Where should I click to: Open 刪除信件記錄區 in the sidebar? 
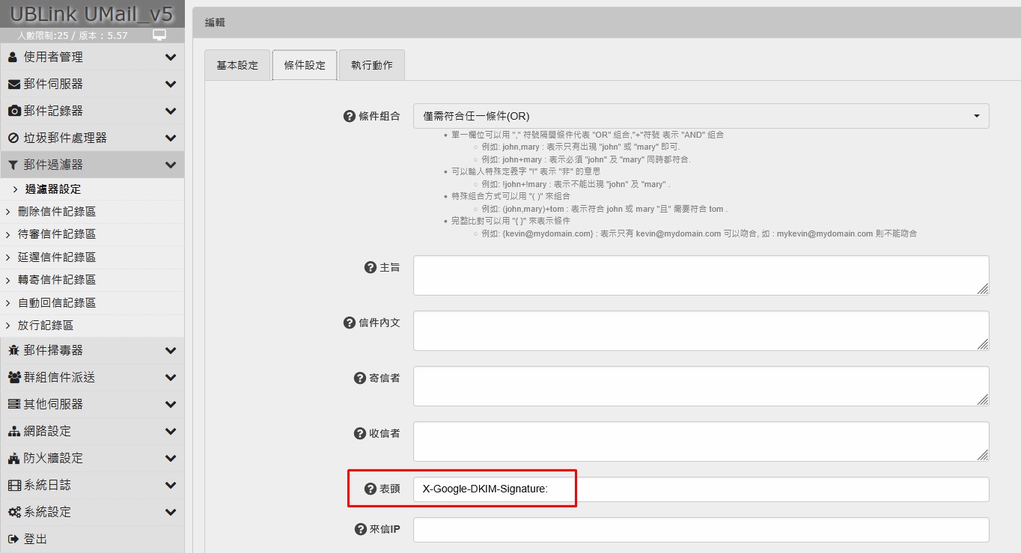point(57,212)
